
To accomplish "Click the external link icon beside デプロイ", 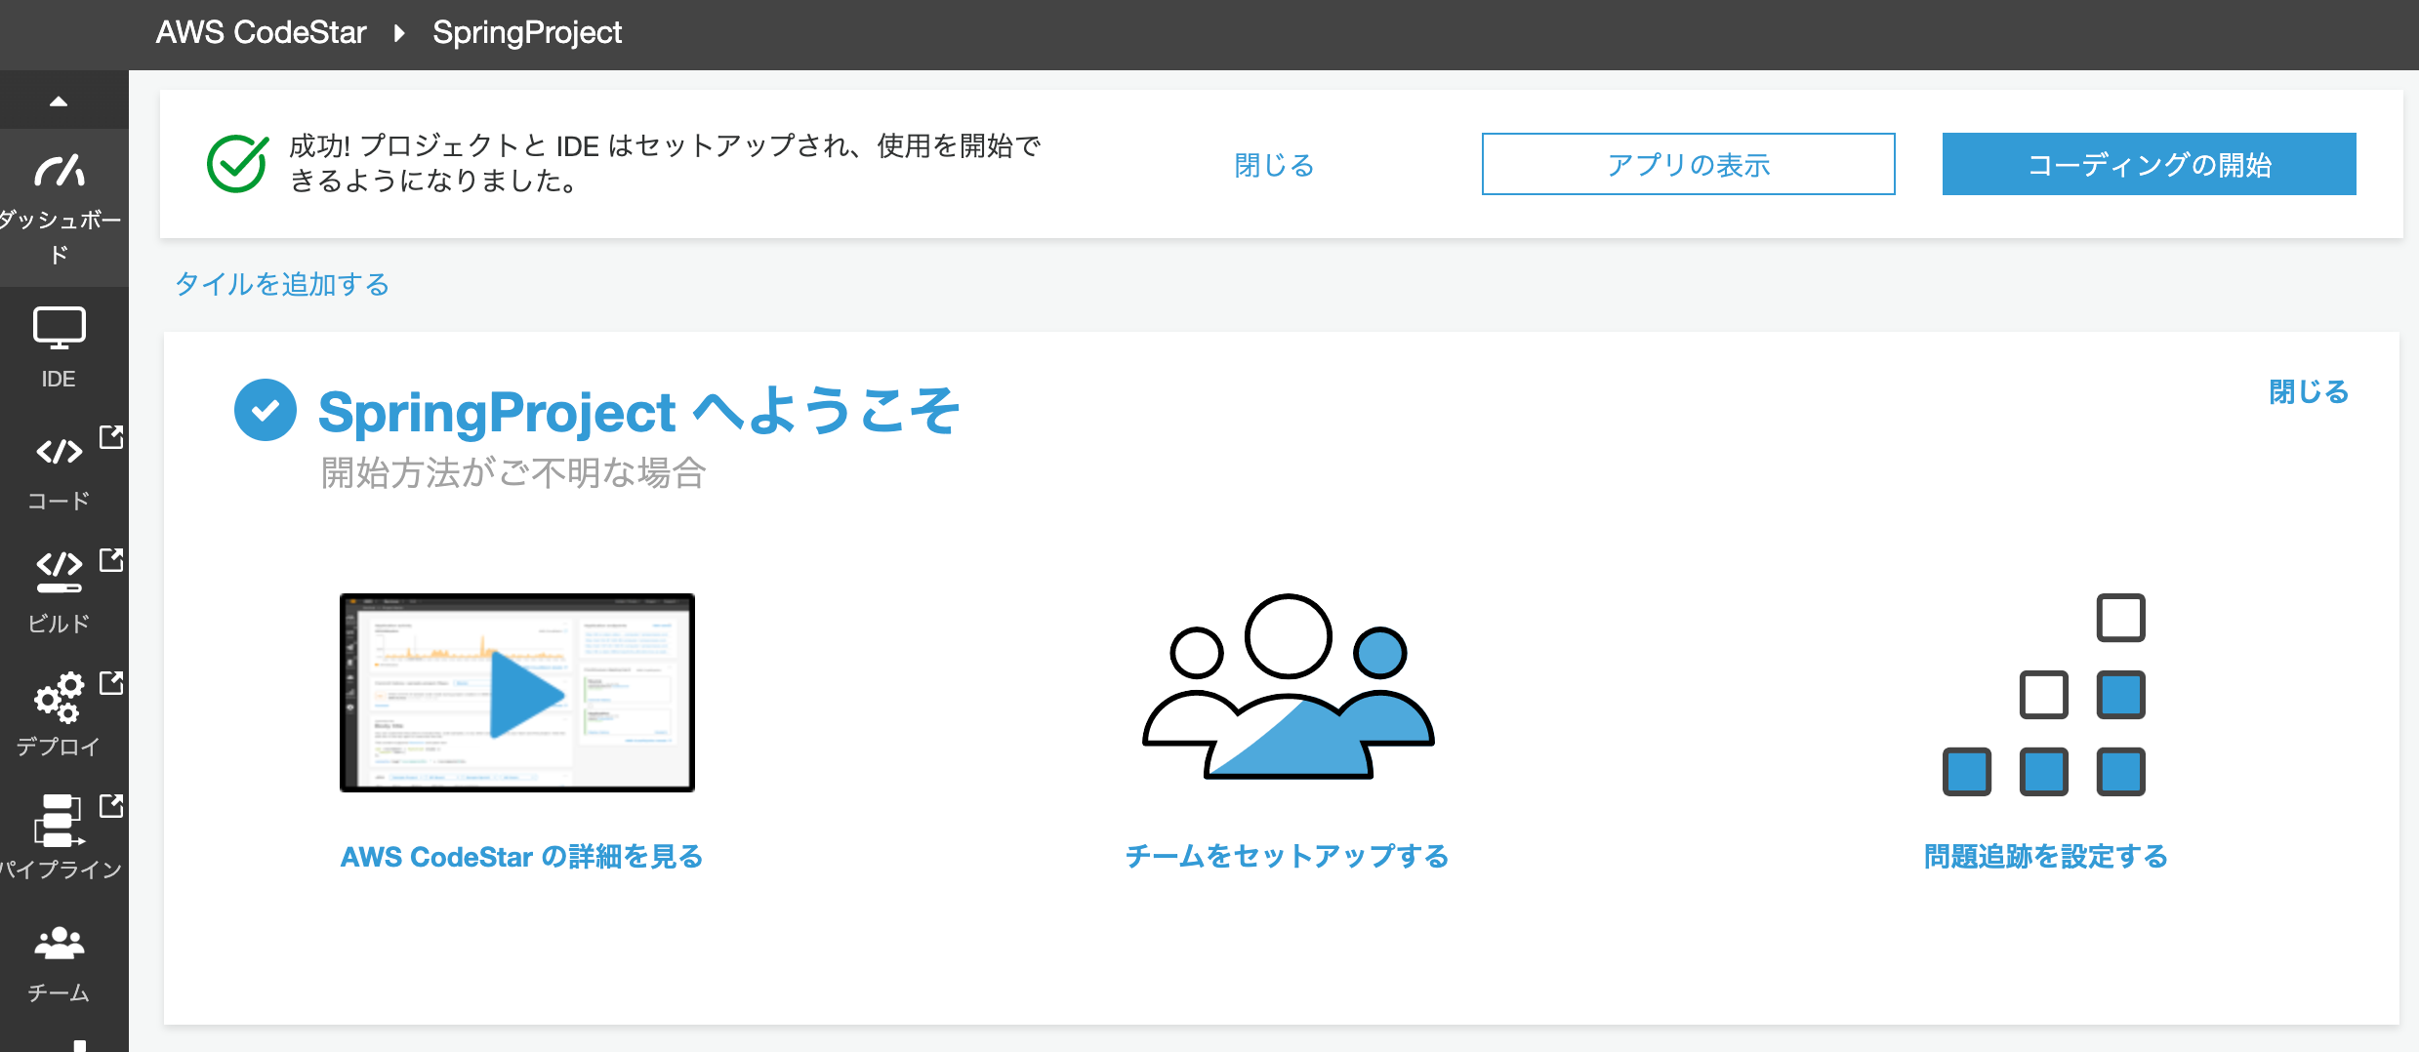I will tap(112, 682).
